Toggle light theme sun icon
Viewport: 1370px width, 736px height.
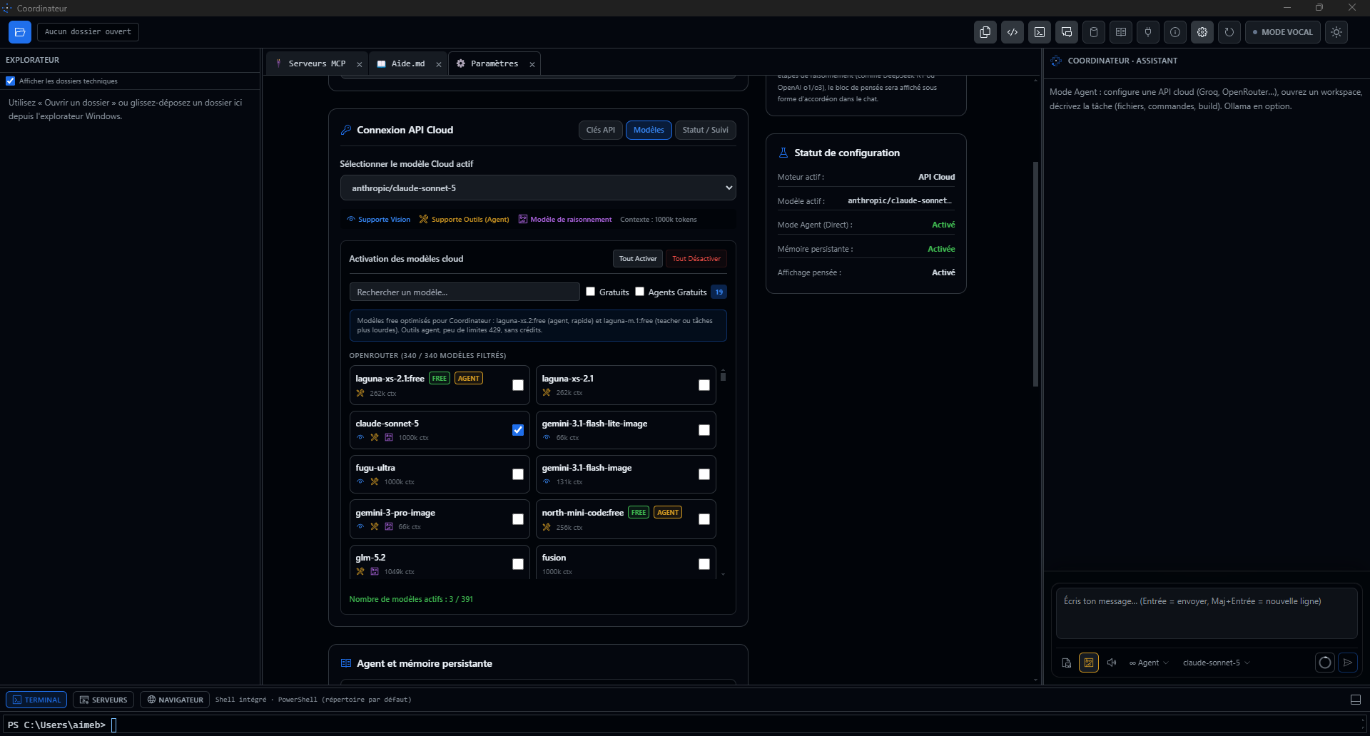click(x=1336, y=32)
